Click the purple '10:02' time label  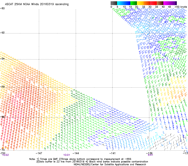pos(6,155)
